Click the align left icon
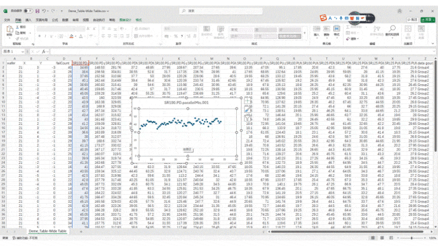The image size is (438, 246). coord(103,36)
